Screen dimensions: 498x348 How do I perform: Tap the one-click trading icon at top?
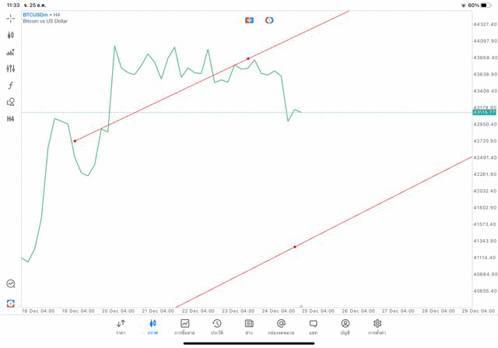tap(249, 20)
